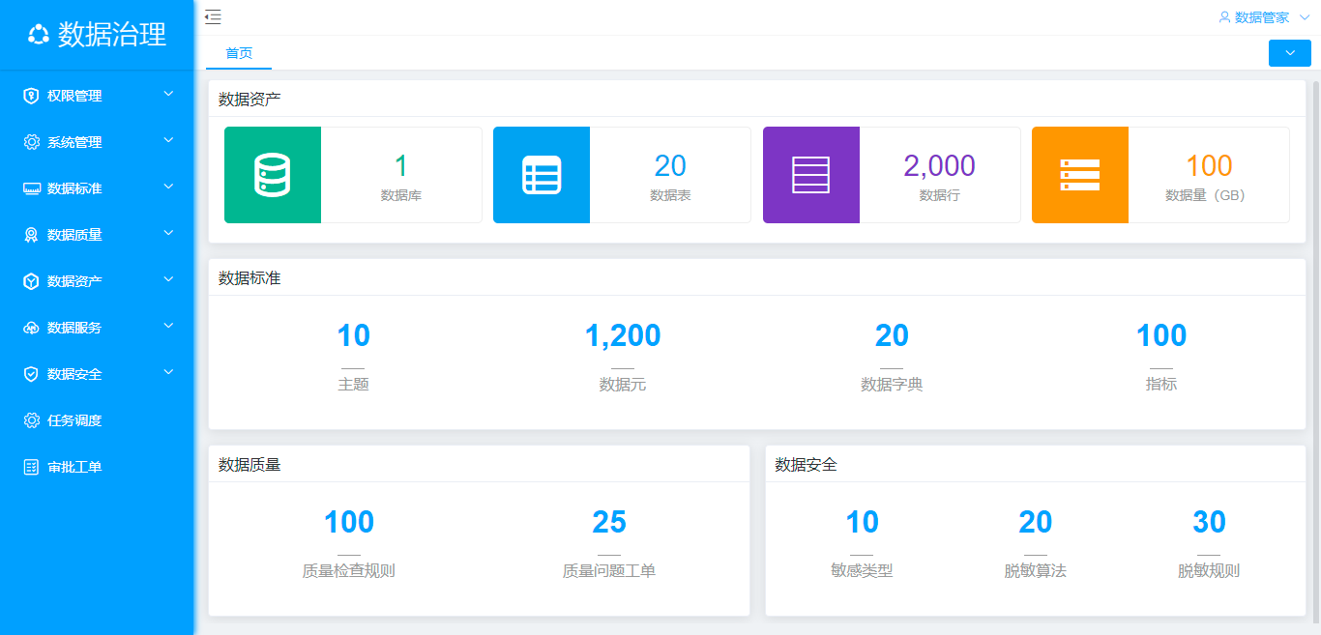Open the 数据质量 sidebar menu item

(x=74, y=235)
